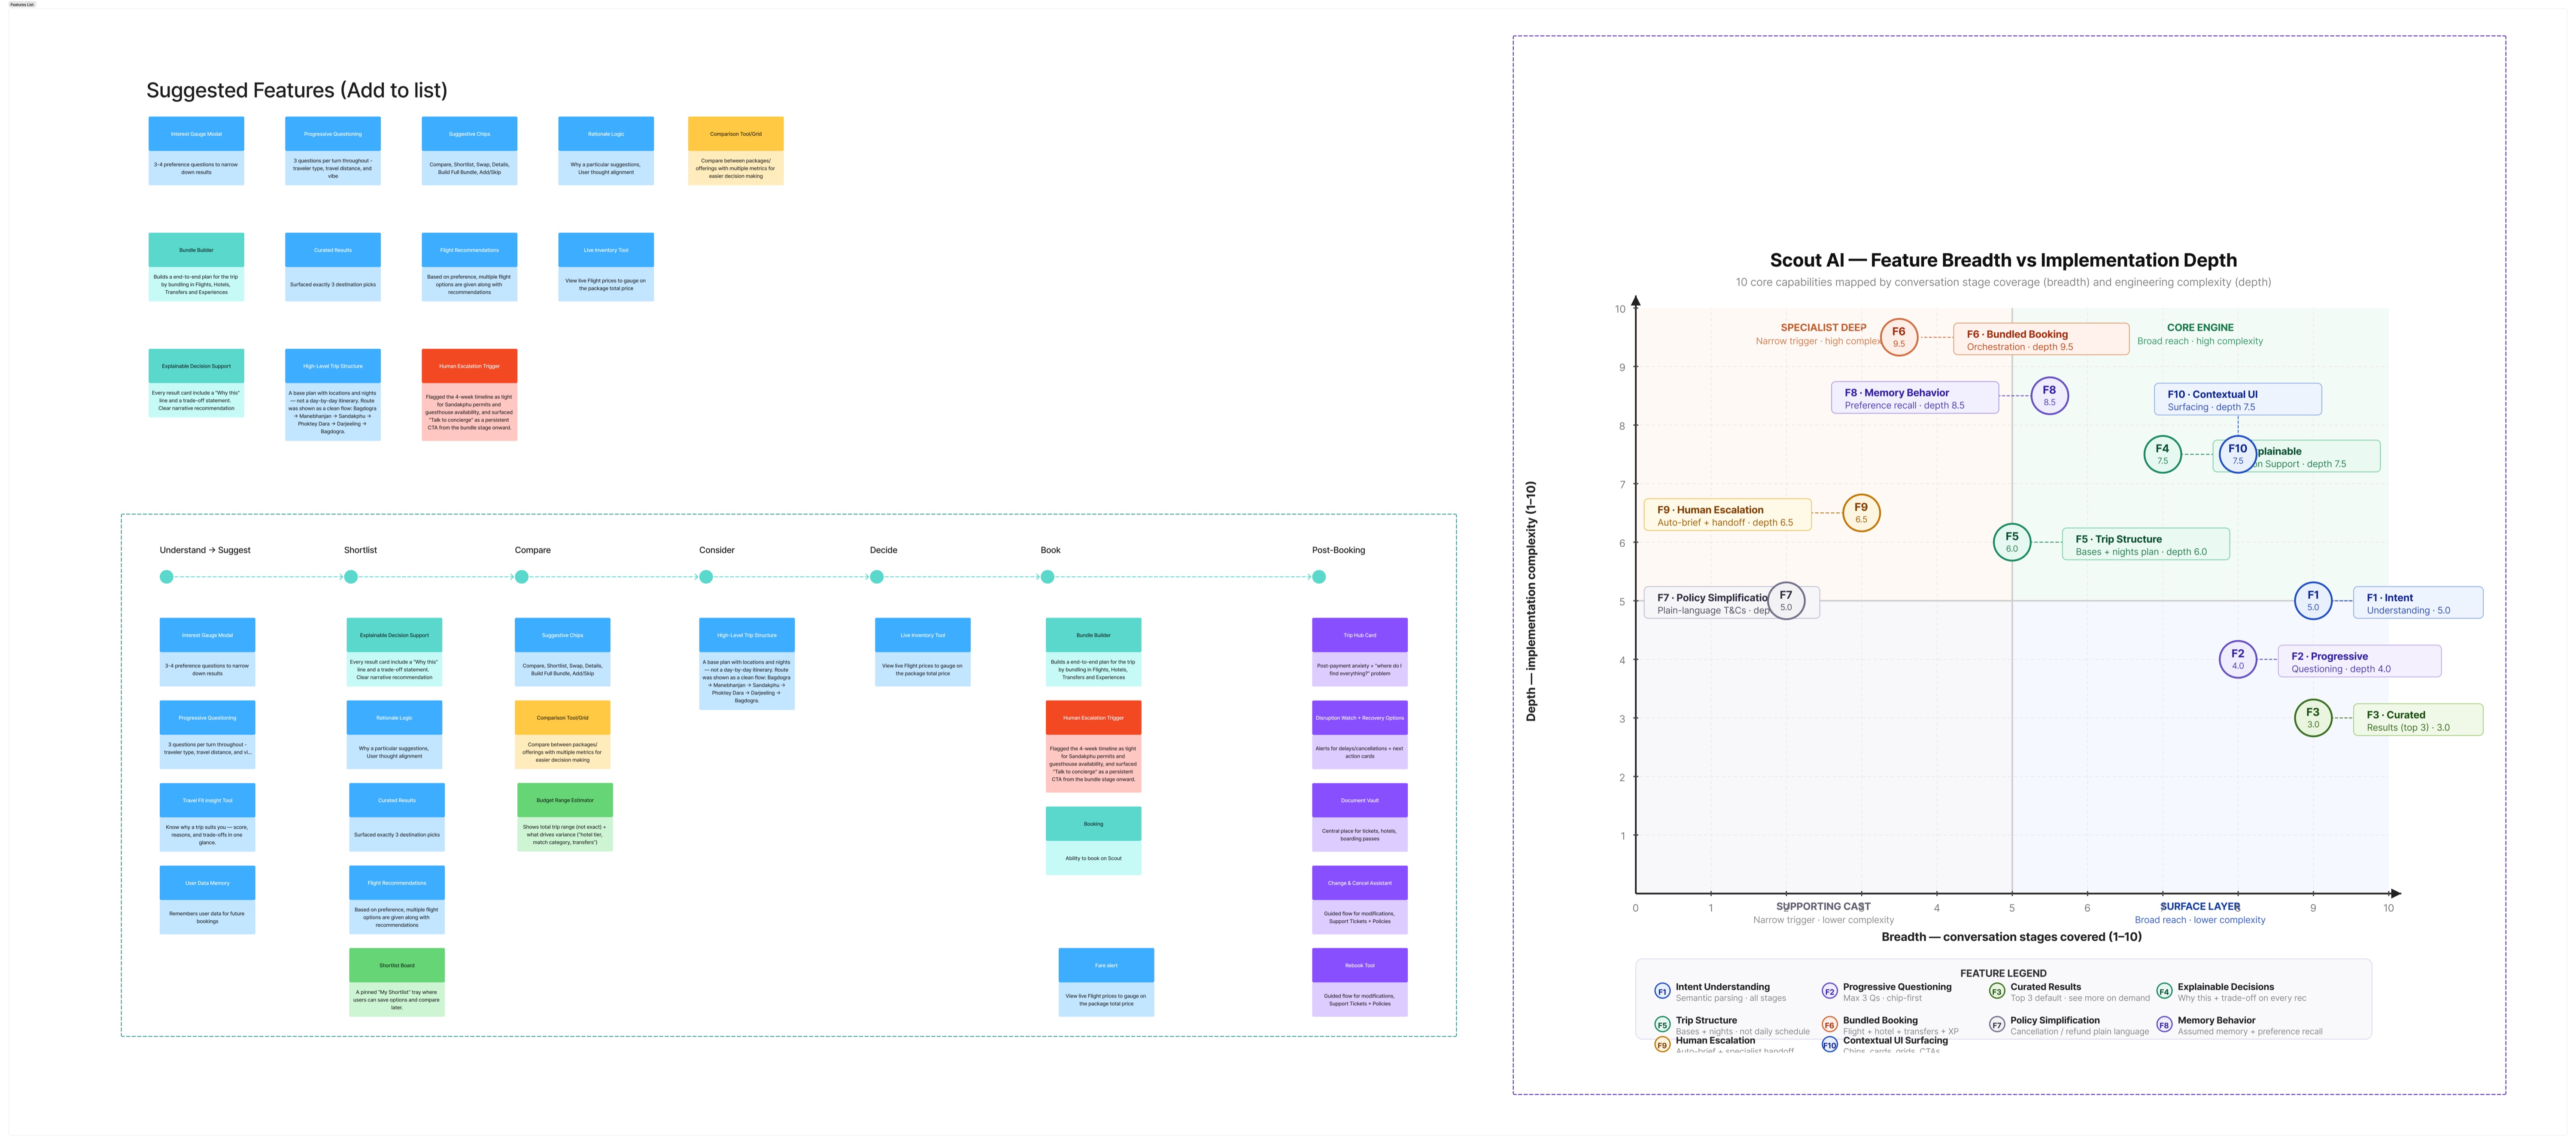Click the F1 5.0 chart node
This screenshot has width=2576, height=1144.
pyautogui.click(x=2313, y=601)
